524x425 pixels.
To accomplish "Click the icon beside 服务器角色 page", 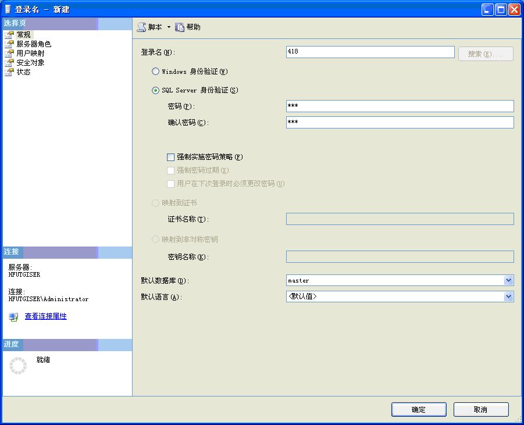I will tap(9, 44).
